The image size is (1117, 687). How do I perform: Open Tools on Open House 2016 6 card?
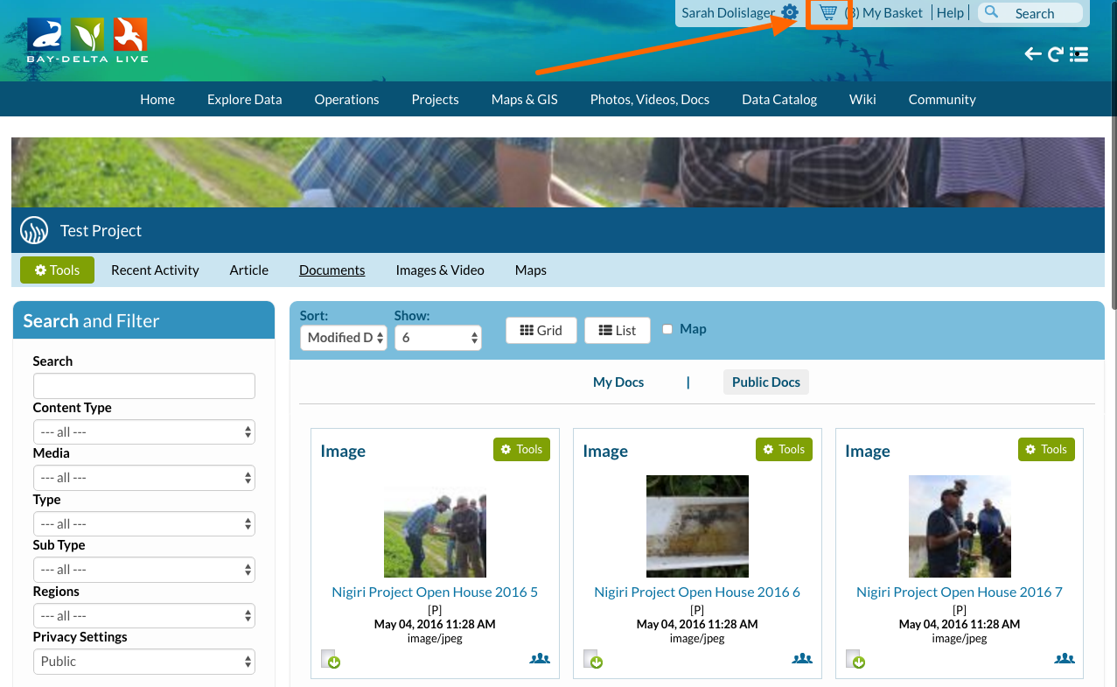click(783, 449)
